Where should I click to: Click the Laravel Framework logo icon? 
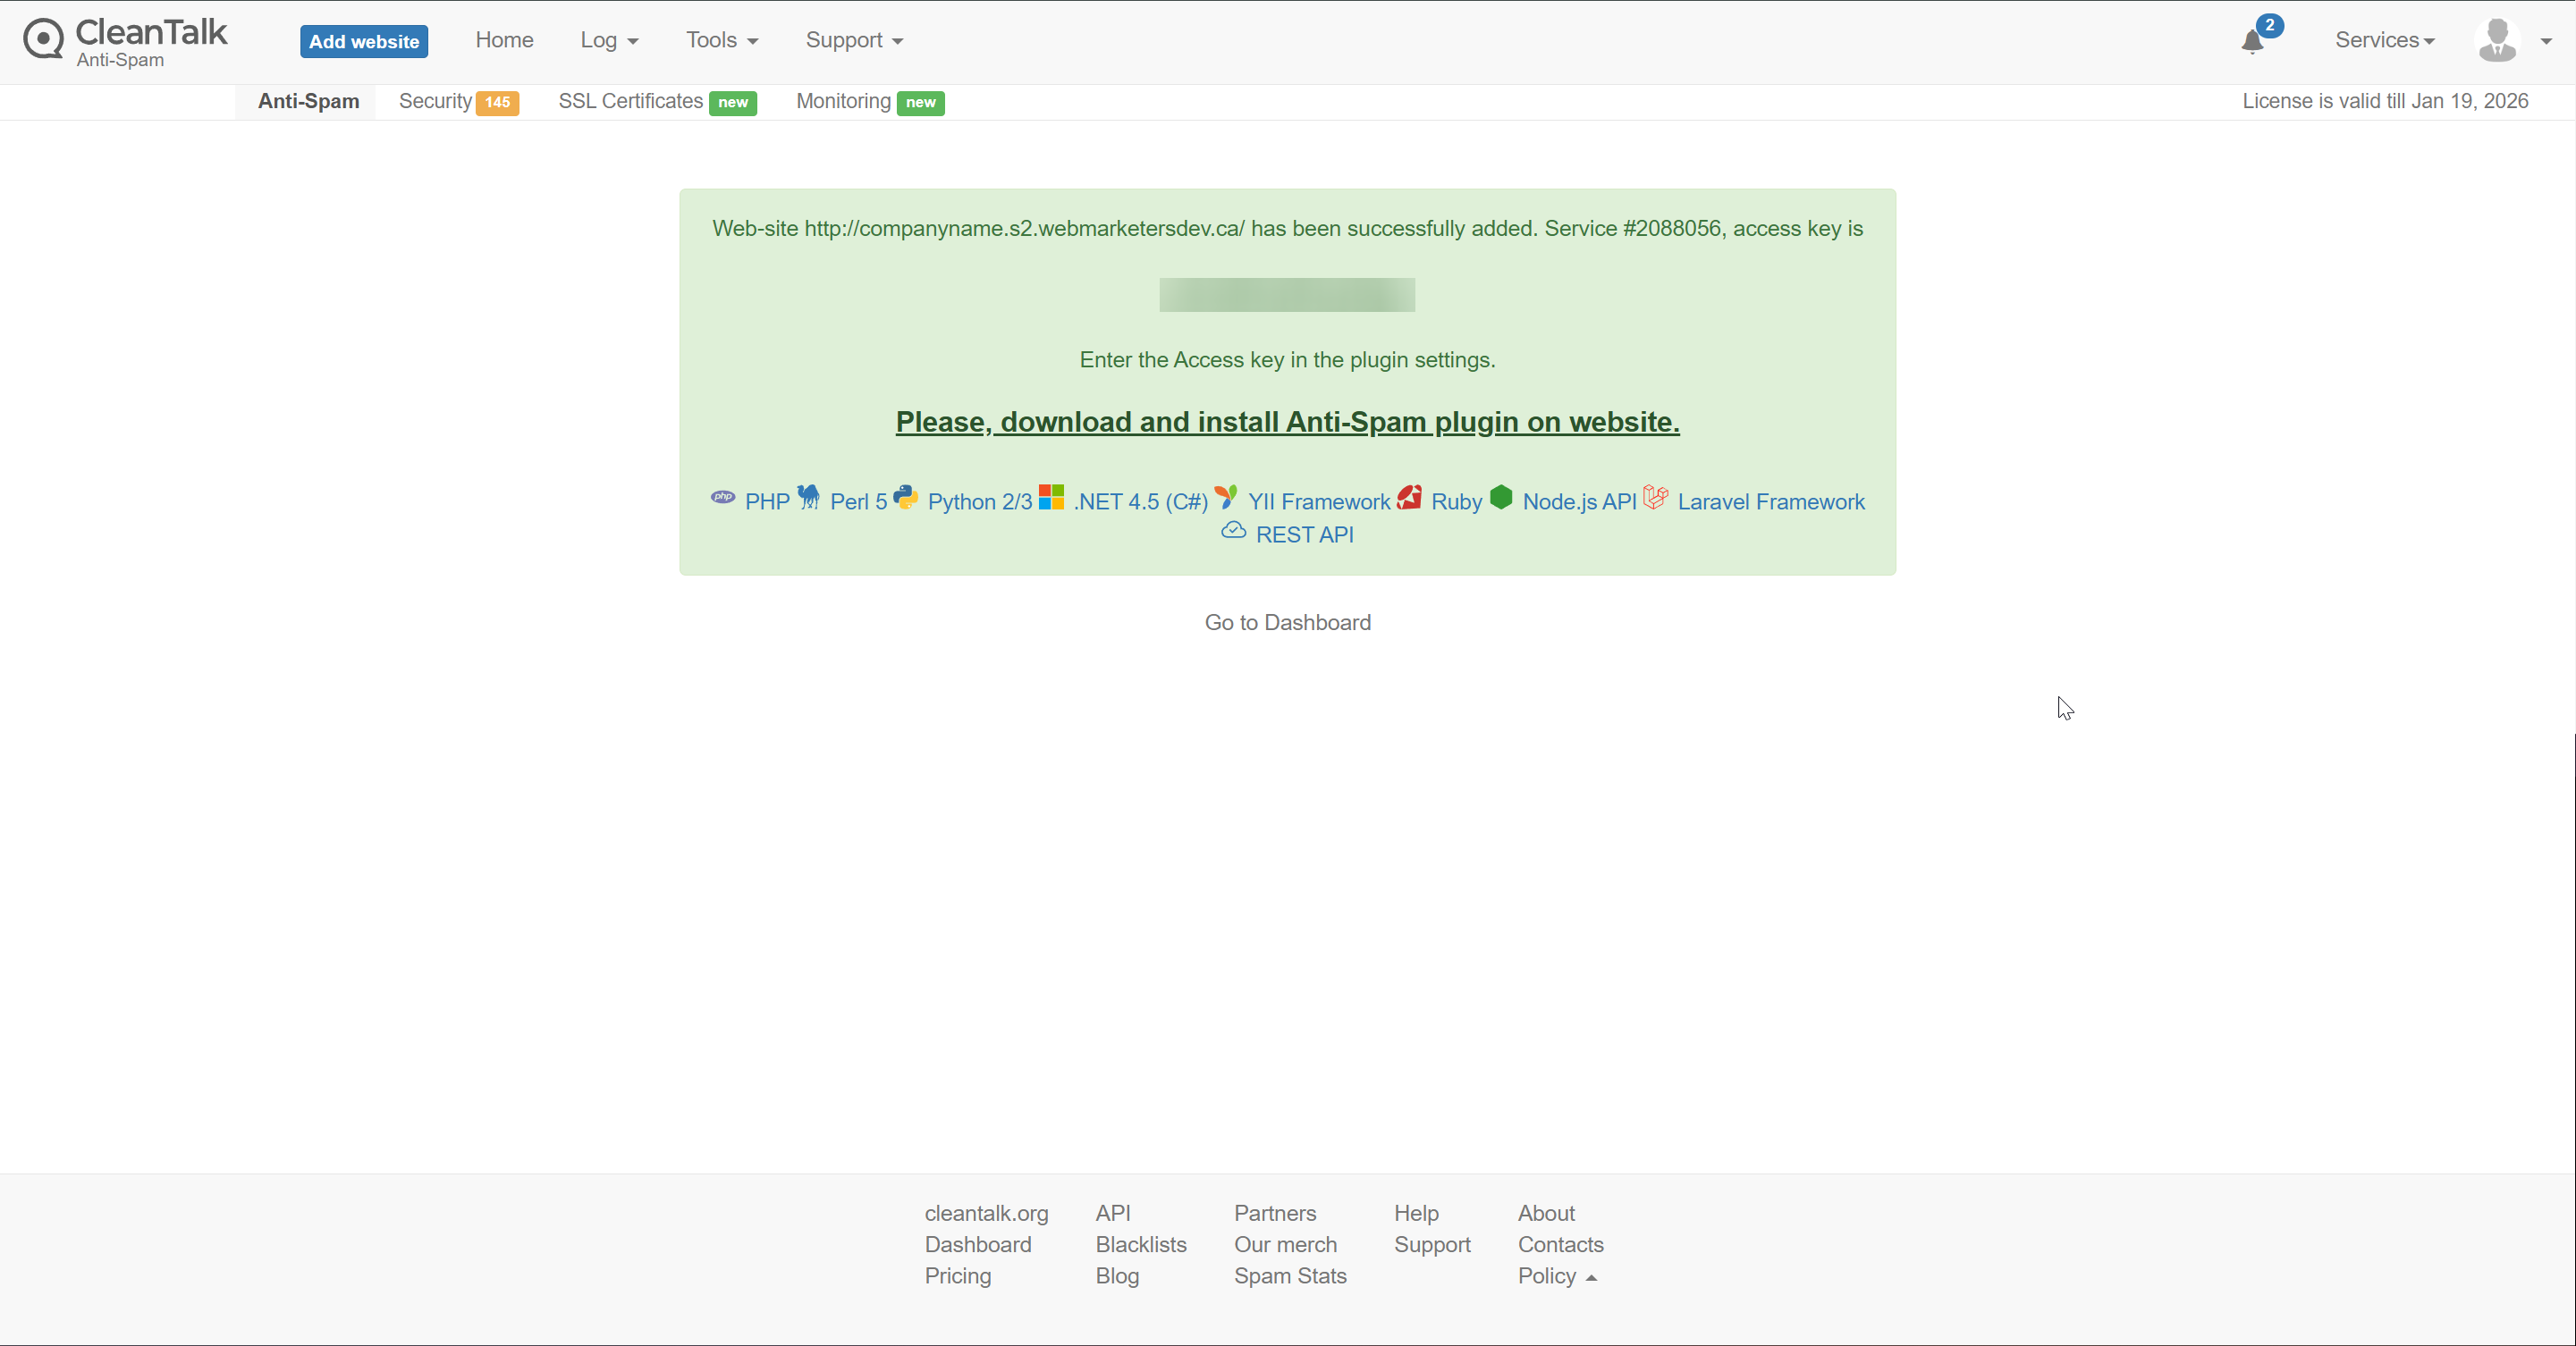[x=1656, y=498]
